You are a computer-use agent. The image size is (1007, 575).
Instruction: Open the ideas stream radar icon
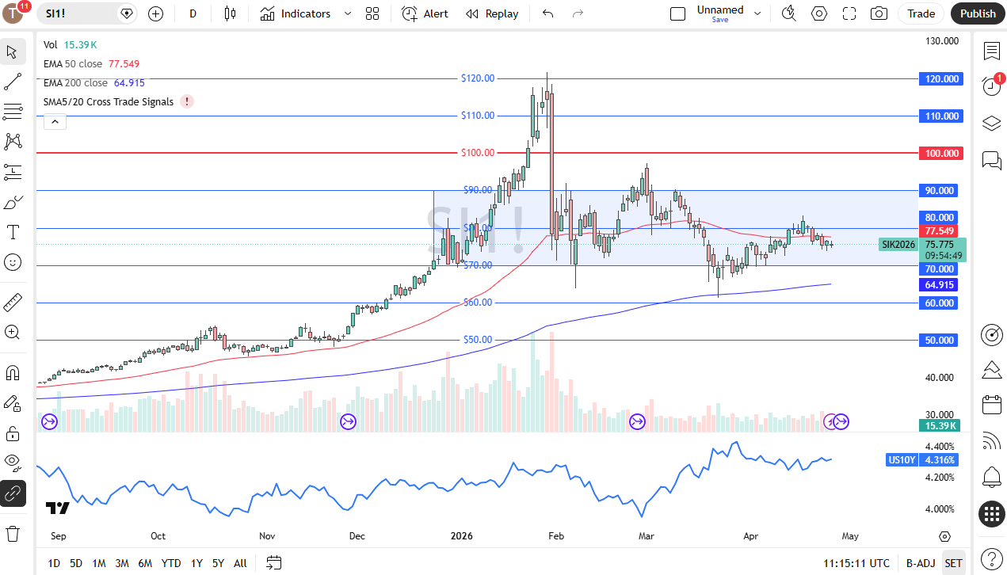coord(991,334)
